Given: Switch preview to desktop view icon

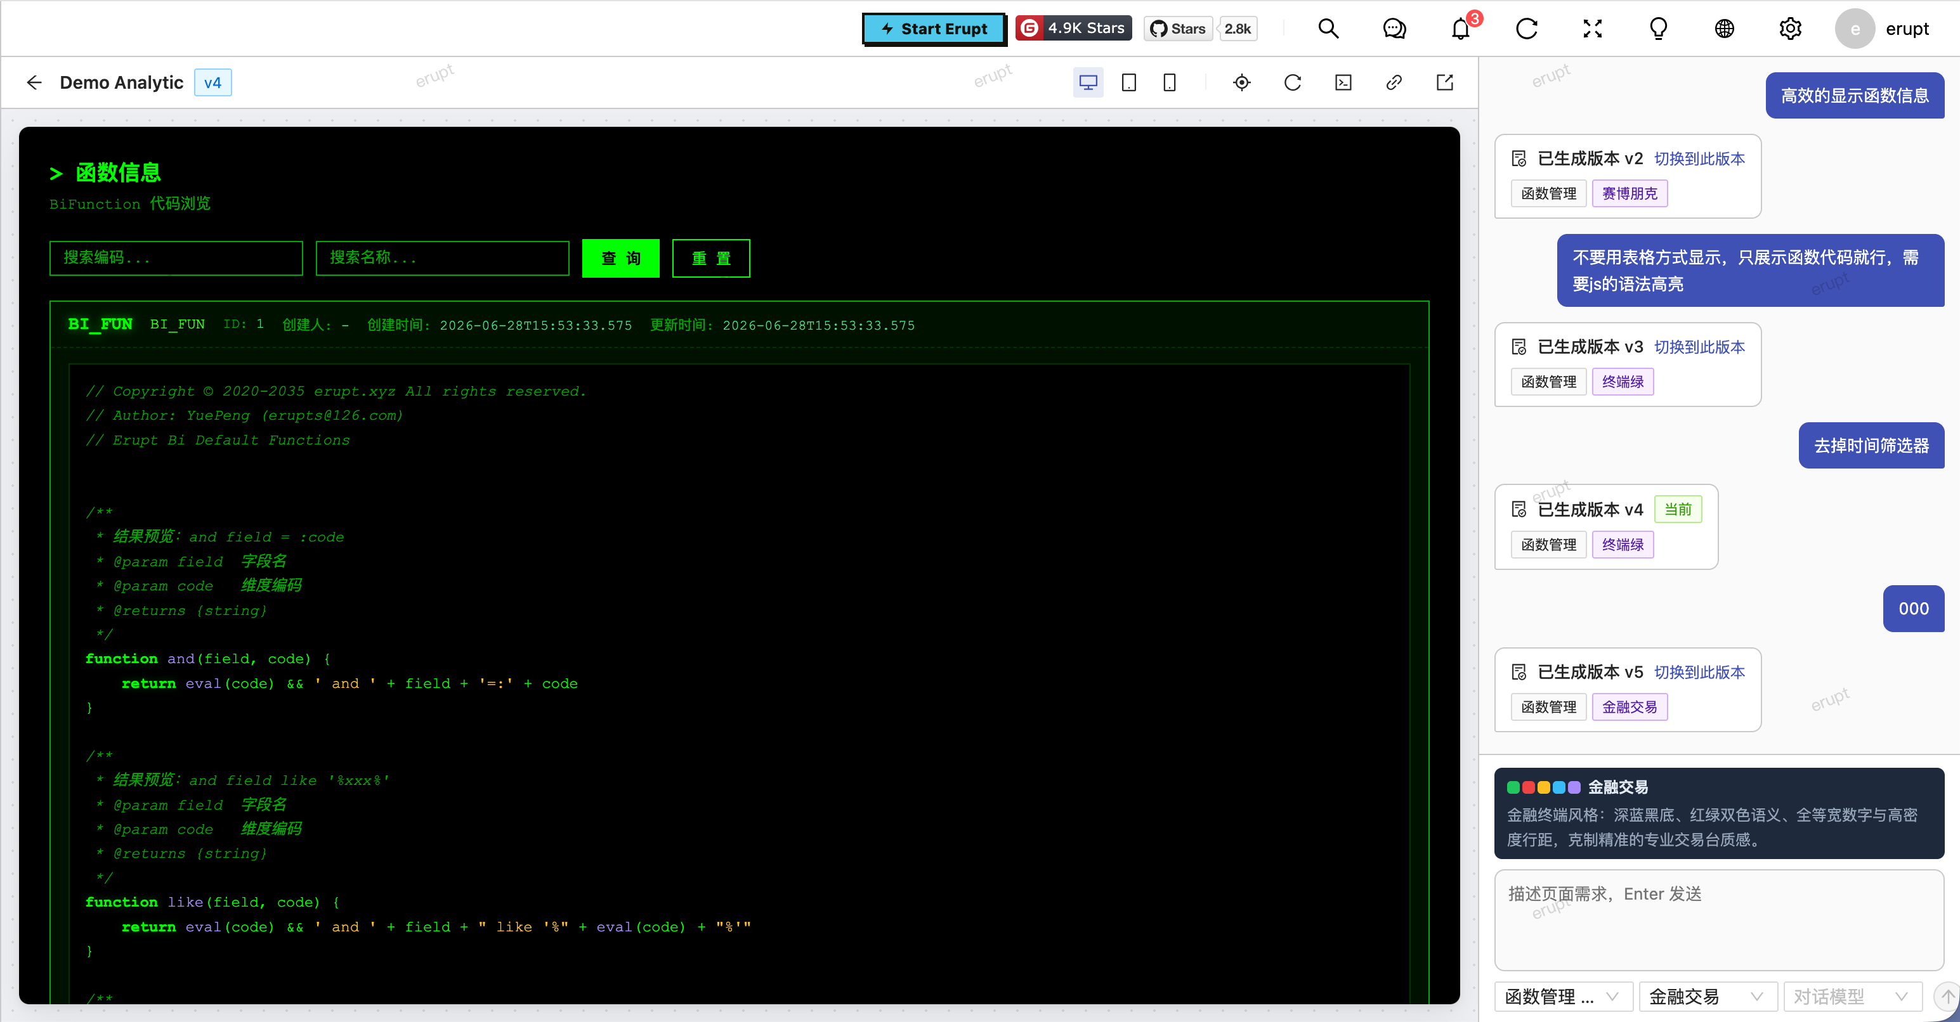Looking at the screenshot, I should point(1088,82).
